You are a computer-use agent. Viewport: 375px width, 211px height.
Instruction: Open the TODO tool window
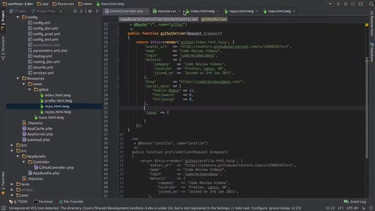[x=18, y=202]
